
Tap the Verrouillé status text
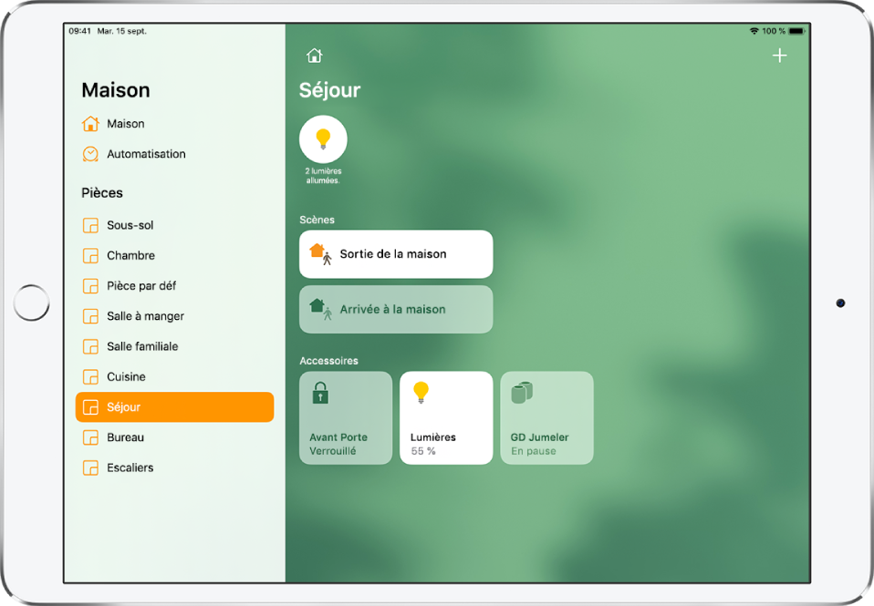coord(333,451)
